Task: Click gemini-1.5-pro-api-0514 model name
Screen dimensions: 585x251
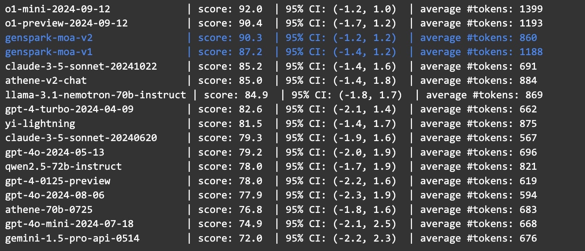Action: click(x=72, y=238)
